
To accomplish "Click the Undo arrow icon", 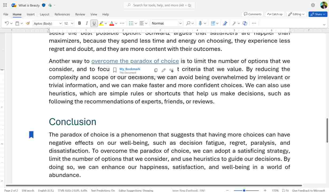I will pos(7,23).
